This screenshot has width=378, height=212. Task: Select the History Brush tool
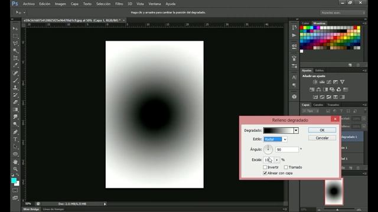(x=15, y=95)
